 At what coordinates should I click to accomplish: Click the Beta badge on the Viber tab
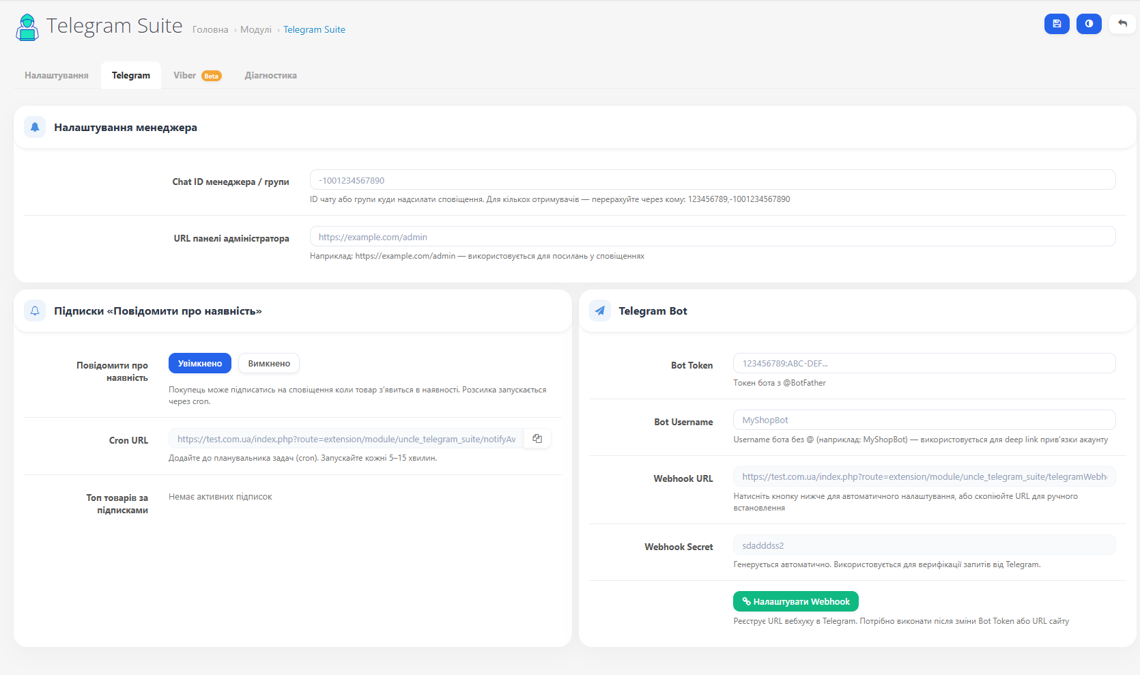click(212, 76)
